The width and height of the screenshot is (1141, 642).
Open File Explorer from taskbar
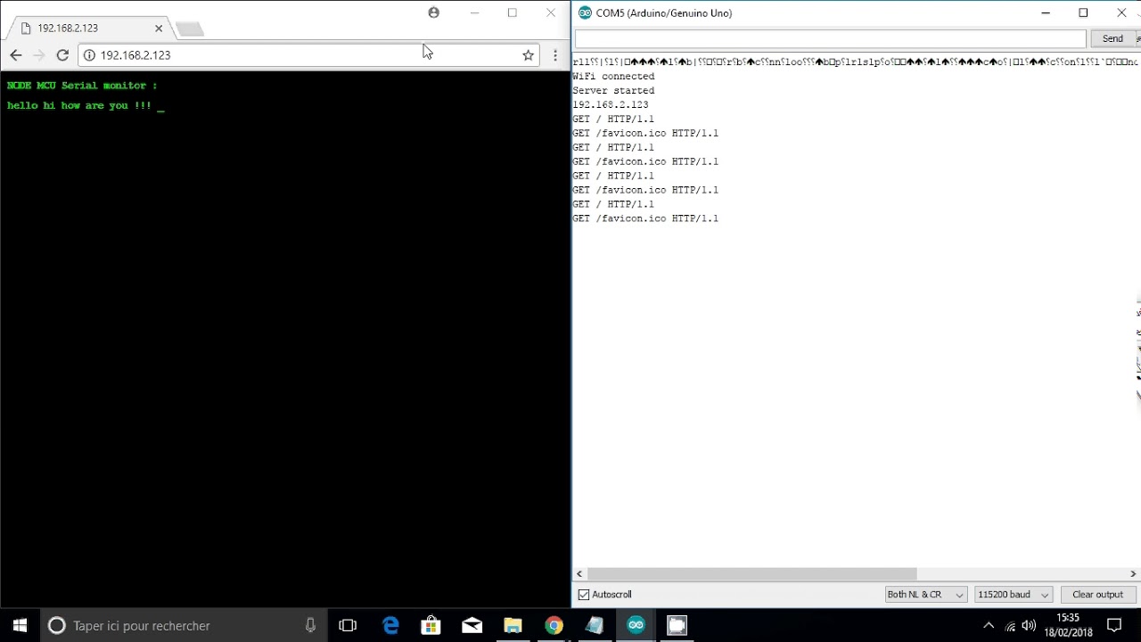click(x=513, y=625)
